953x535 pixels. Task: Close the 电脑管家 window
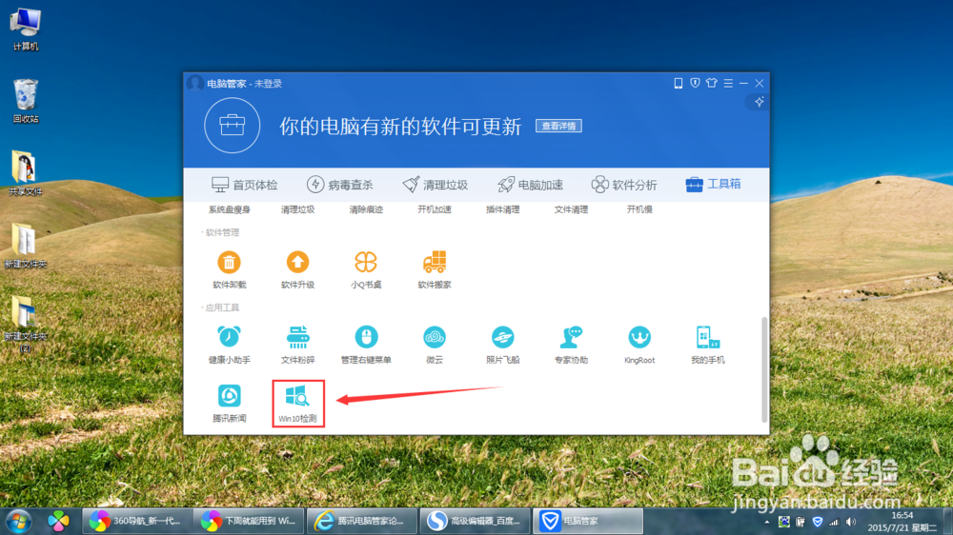coord(760,83)
